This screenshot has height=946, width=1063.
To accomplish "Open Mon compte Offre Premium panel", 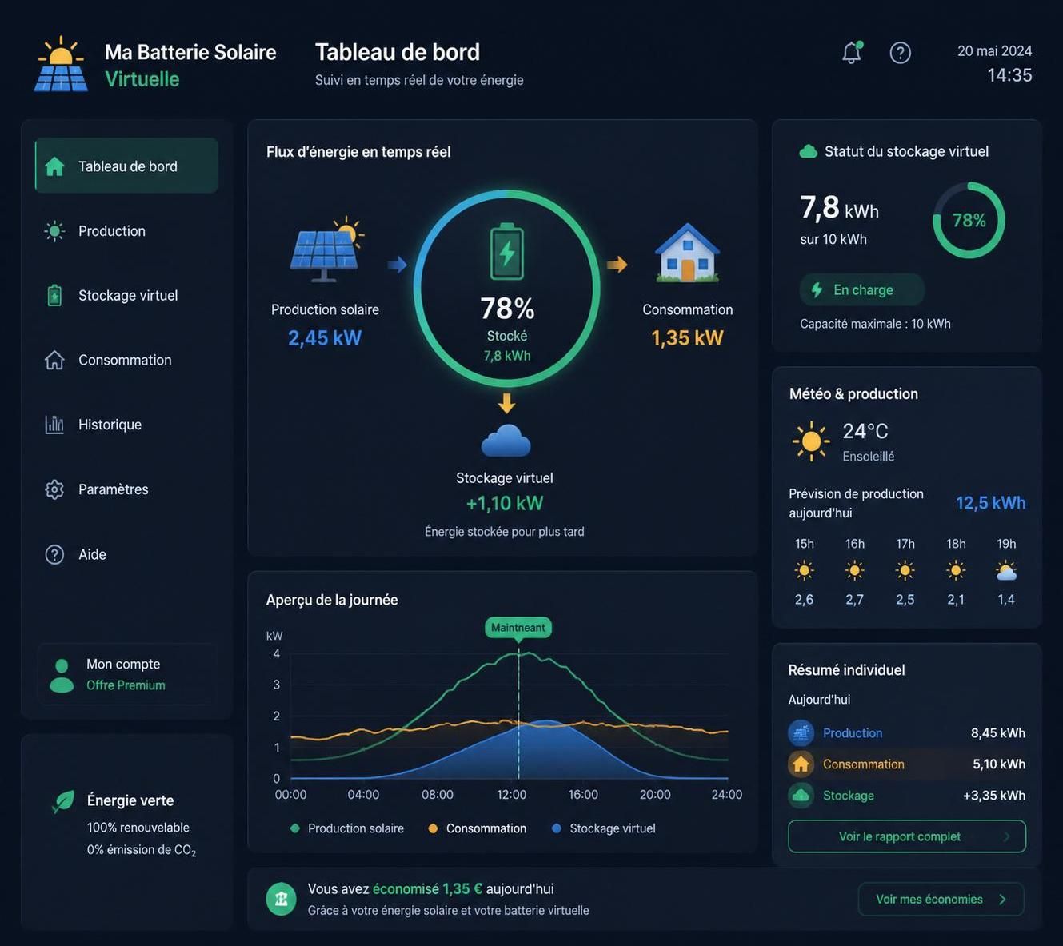I will 126,674.
